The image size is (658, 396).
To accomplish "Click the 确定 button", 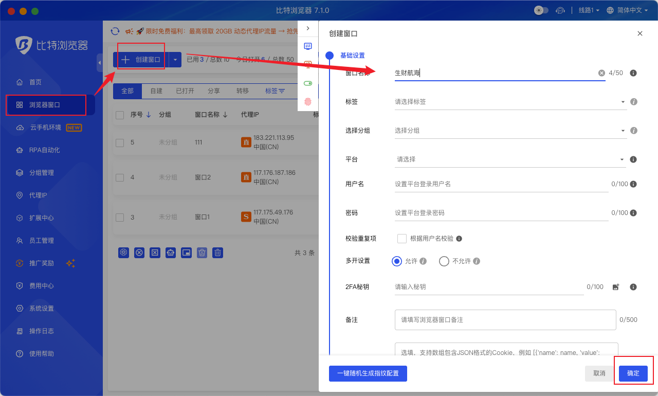I will (633, 373).
